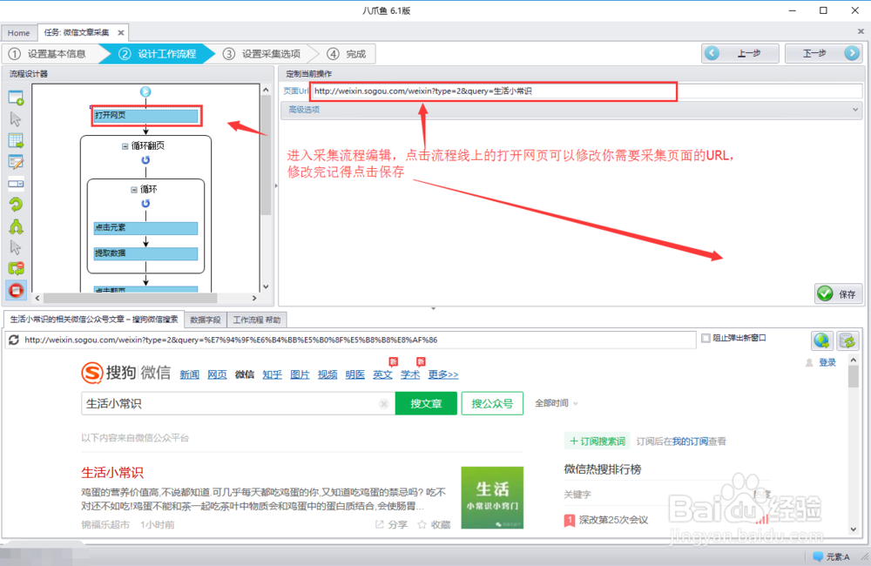Click the 搜公众号 button
871x566 pixels.
492,403
